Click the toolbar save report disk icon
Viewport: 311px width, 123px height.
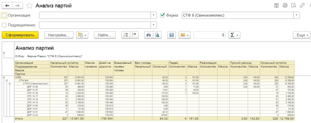(172, 35)
